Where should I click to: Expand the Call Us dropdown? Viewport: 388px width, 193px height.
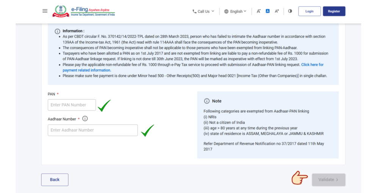(203, 11)
